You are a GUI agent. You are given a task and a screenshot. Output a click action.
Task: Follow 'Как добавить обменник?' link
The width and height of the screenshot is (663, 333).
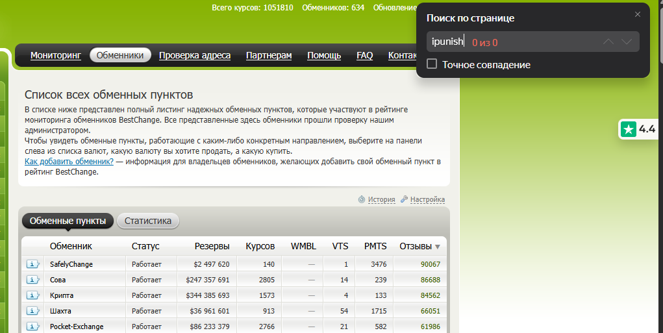tap(69, 162)
